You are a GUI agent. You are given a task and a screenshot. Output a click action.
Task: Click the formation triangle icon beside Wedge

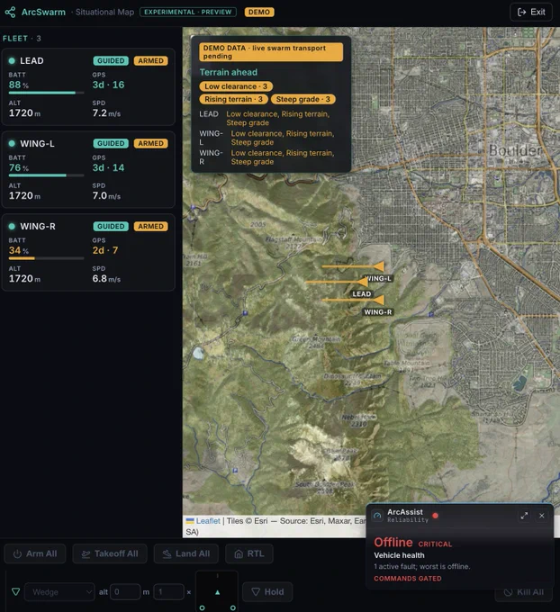tap(15, 592)
